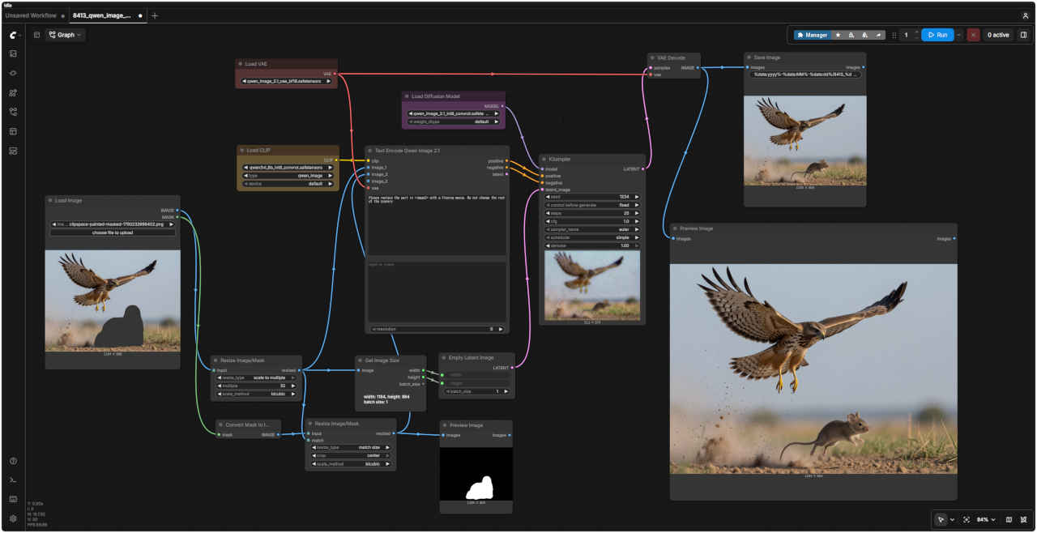Open the user profile icon at top right

pos(1026,15)
